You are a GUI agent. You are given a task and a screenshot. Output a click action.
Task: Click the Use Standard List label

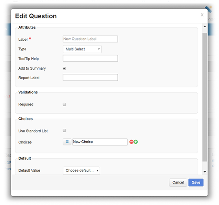tap(33, 131)
